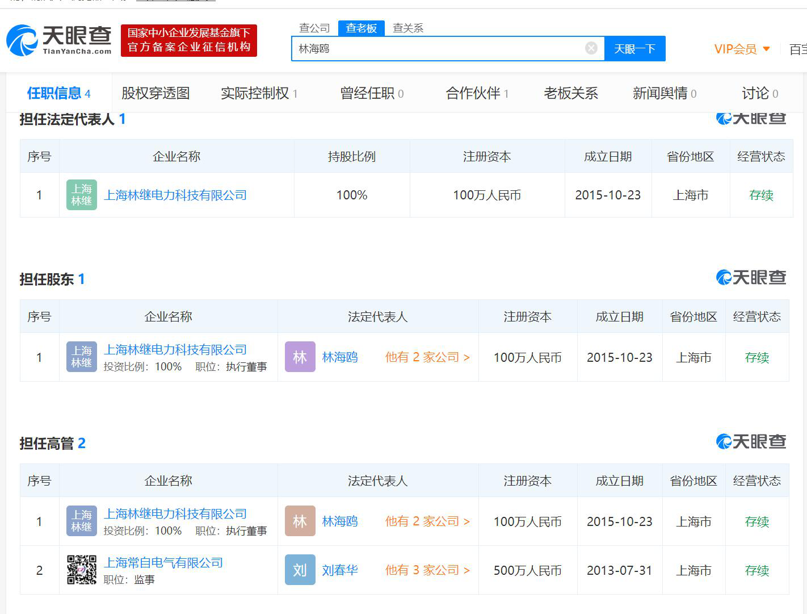The width and height of the screenshot is (807, 614).
Task: Click QR code logo of 上海常自电气有限公司
Action: coord(81,570)
